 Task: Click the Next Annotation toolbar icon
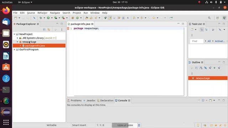pyautogui.click(x=134, y=18)
